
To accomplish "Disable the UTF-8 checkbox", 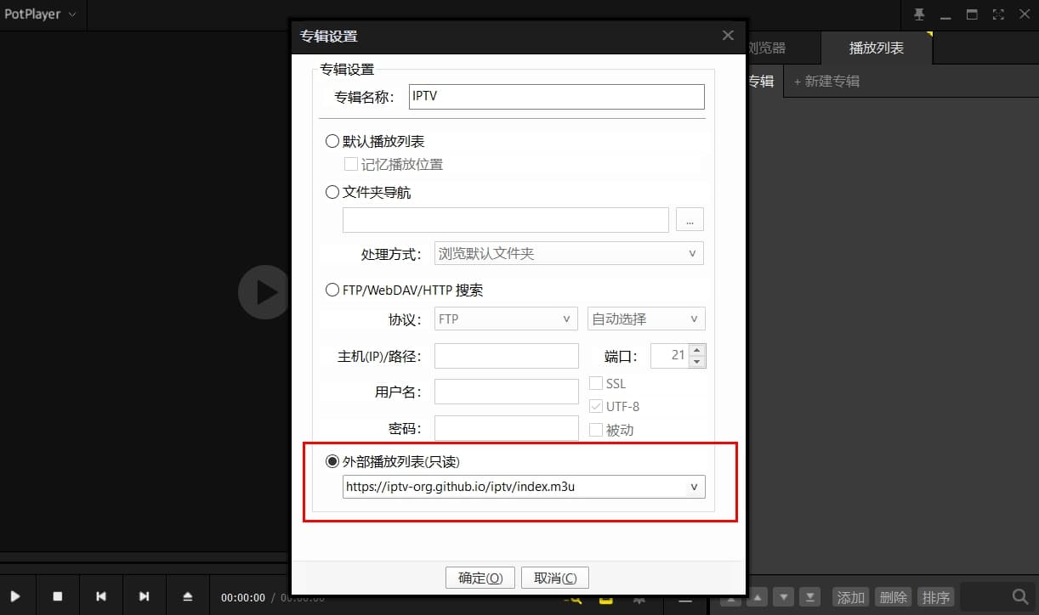I will point(596,406).
